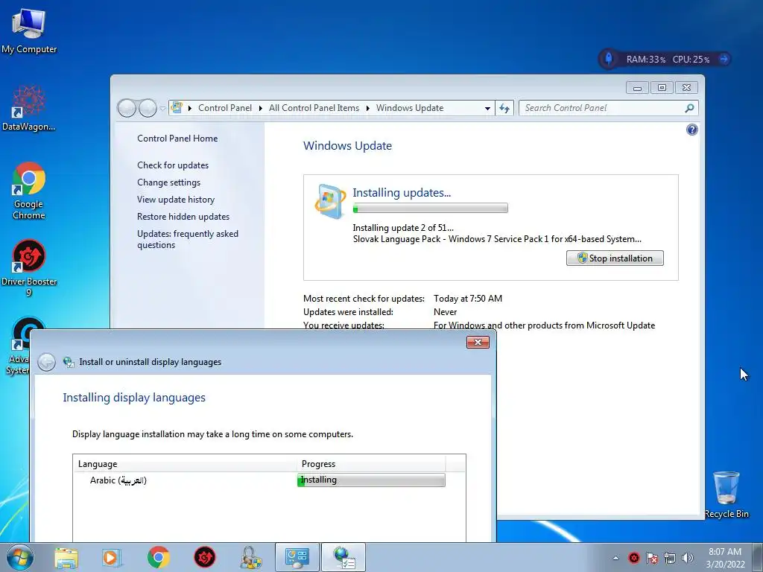
Task: Click the Windows Update install progress bar
Action: [430, 209]
